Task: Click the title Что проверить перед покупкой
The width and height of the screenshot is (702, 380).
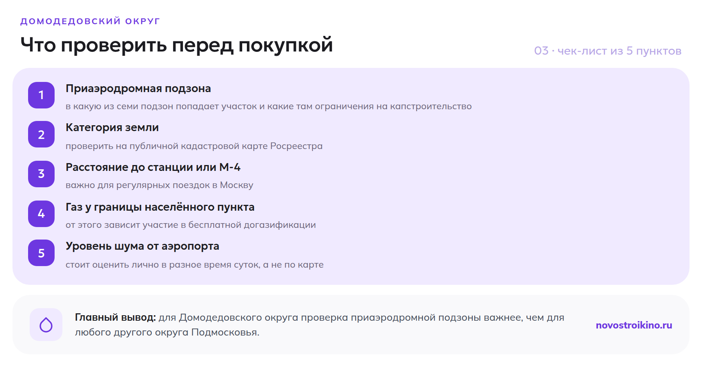Action: [177, 45]
